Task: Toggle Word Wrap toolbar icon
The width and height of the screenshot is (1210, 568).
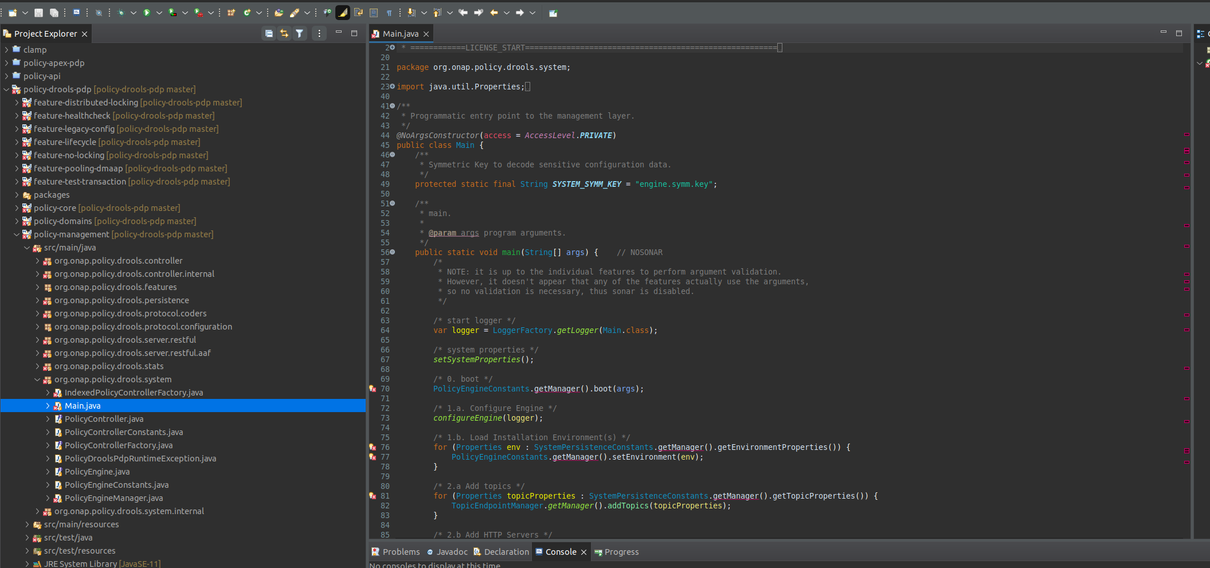Action: (358, 13)
